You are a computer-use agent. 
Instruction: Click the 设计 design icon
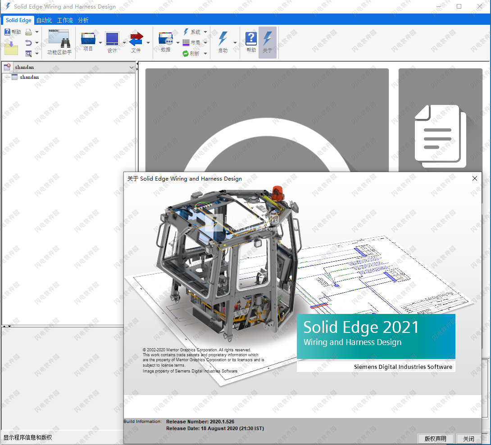coord(112,39)
